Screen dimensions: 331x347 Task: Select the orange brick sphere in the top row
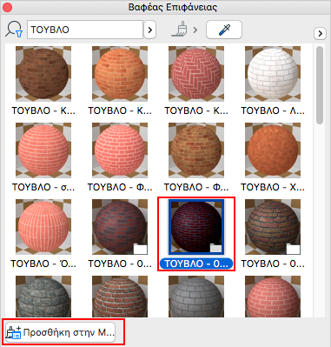coord(120,74)
